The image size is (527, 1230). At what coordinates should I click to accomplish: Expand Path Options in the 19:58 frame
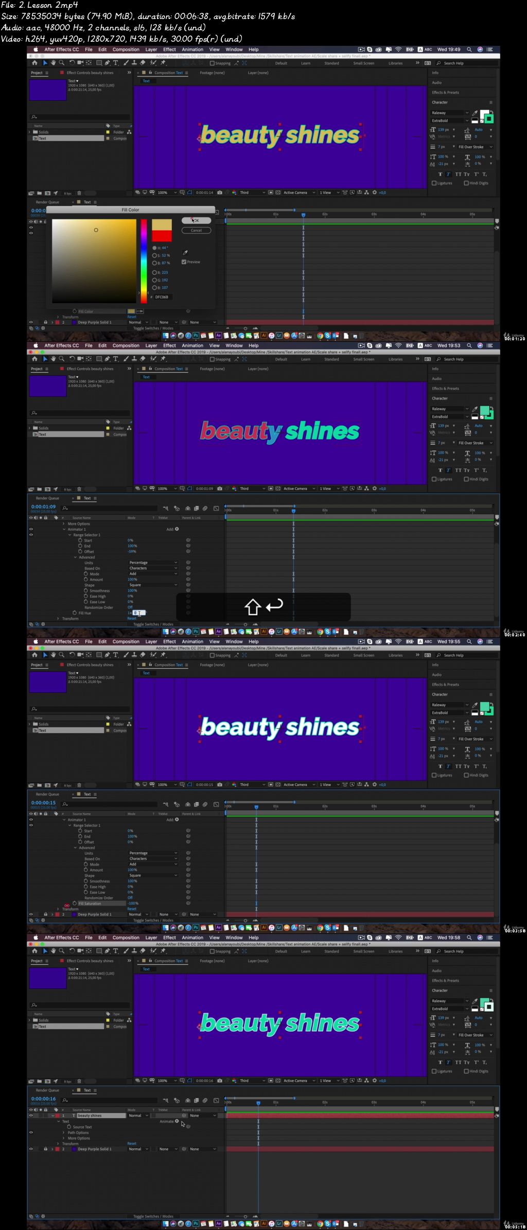(x=64, y=1133)
